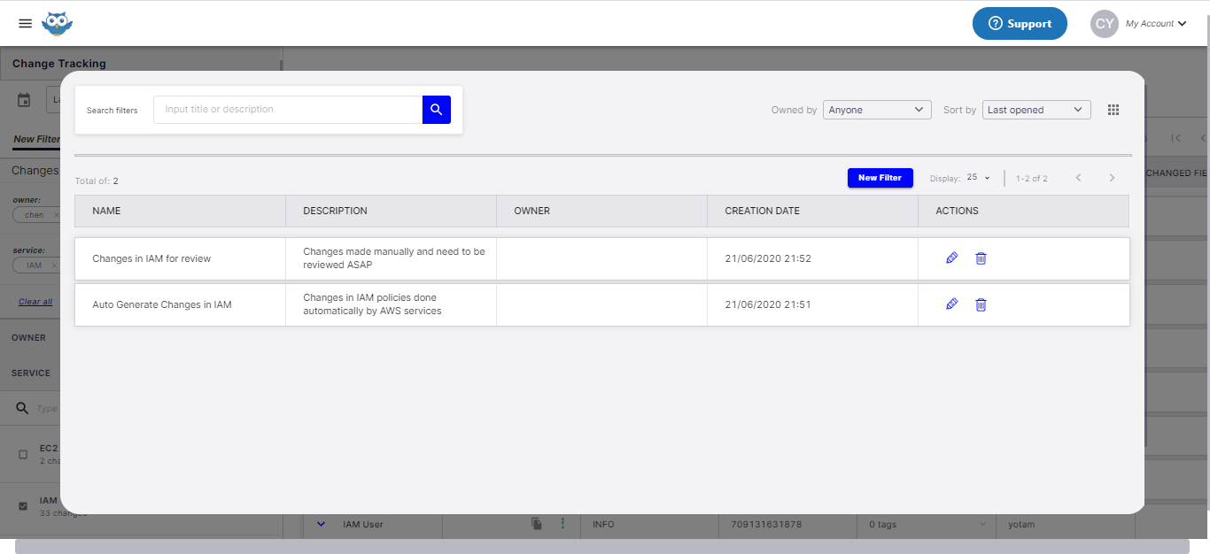This screenshot has height=554, width=1210.
Task: Delete the 'Changes in IAM for review' filter
Action: tap(981, 258)
